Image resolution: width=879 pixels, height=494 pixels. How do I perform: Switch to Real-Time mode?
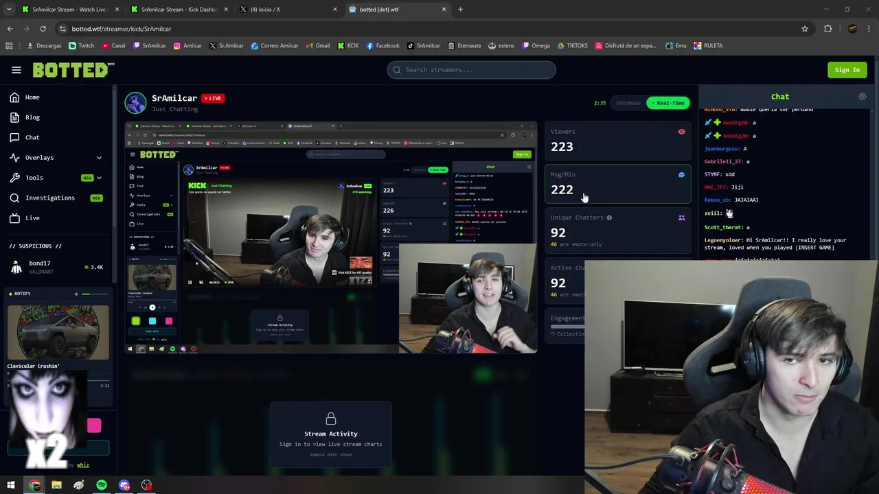[667, 103]
